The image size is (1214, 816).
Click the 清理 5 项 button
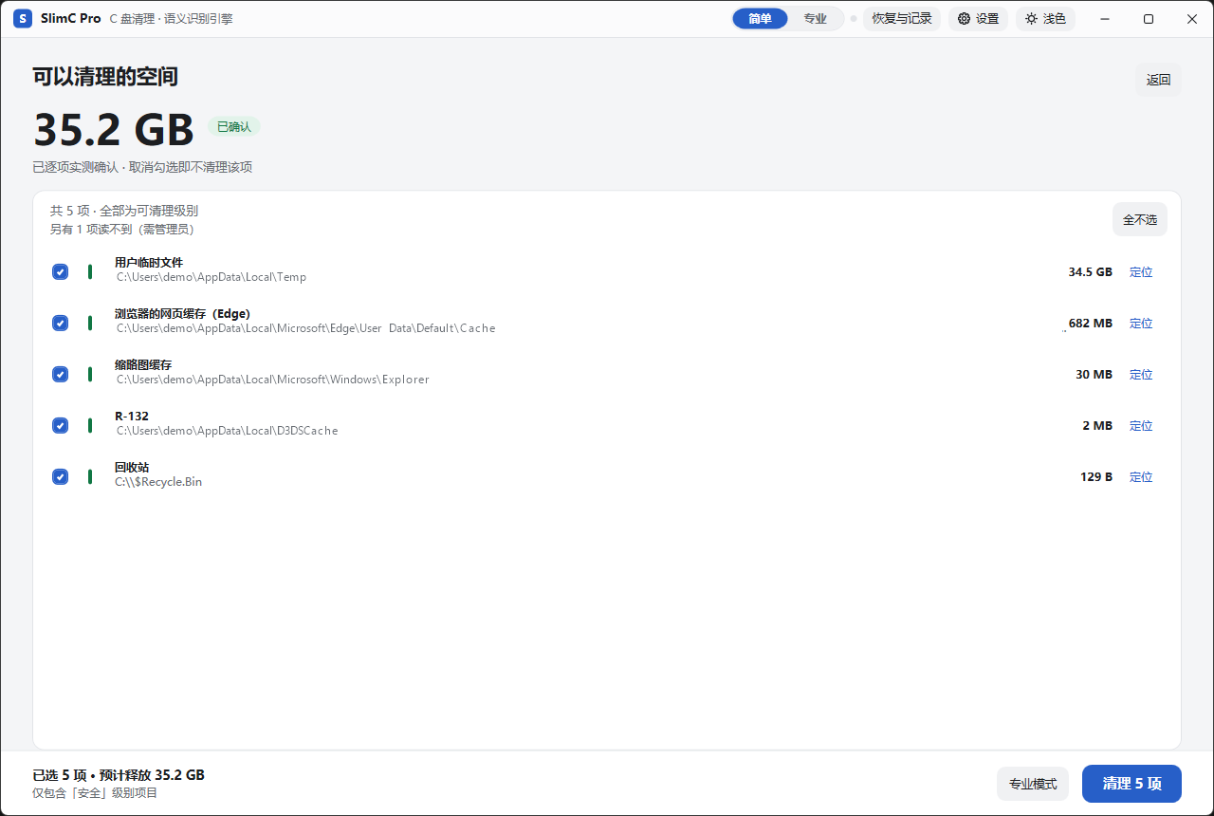pyautogui.click(x=1131, y=784)
